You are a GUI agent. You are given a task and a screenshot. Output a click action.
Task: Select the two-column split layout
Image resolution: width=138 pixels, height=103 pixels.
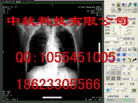click(113, 68)
